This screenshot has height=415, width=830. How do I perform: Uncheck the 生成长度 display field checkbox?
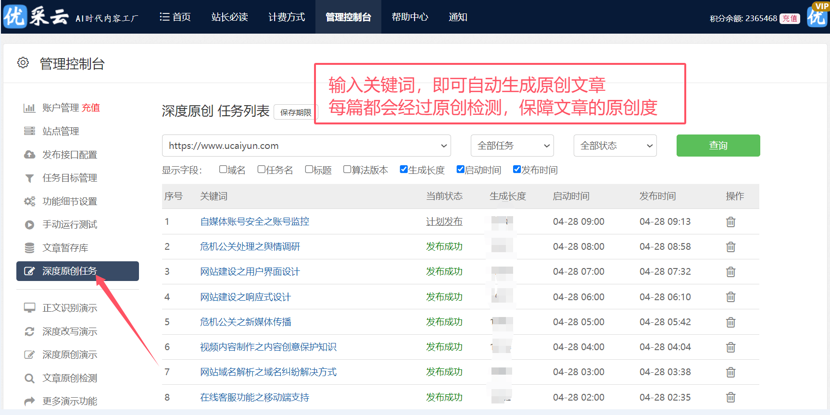[x=403, y=169]
